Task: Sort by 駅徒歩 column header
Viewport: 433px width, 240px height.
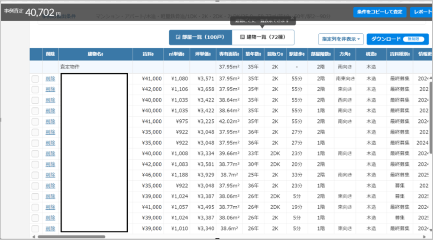Action: click(296, 54)
